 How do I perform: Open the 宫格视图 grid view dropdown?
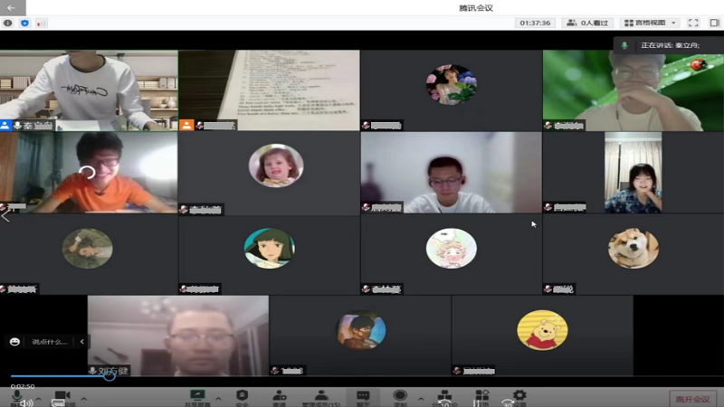click(650, 23)
